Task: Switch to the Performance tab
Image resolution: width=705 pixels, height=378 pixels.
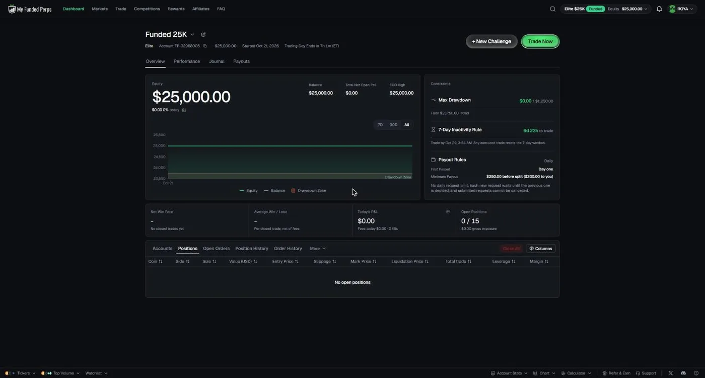Action: tap(187, 61)
